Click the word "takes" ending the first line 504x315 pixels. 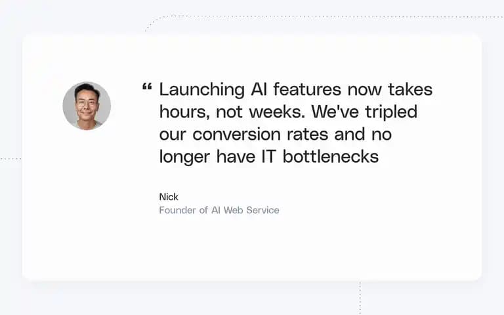[x=410, y=89]
